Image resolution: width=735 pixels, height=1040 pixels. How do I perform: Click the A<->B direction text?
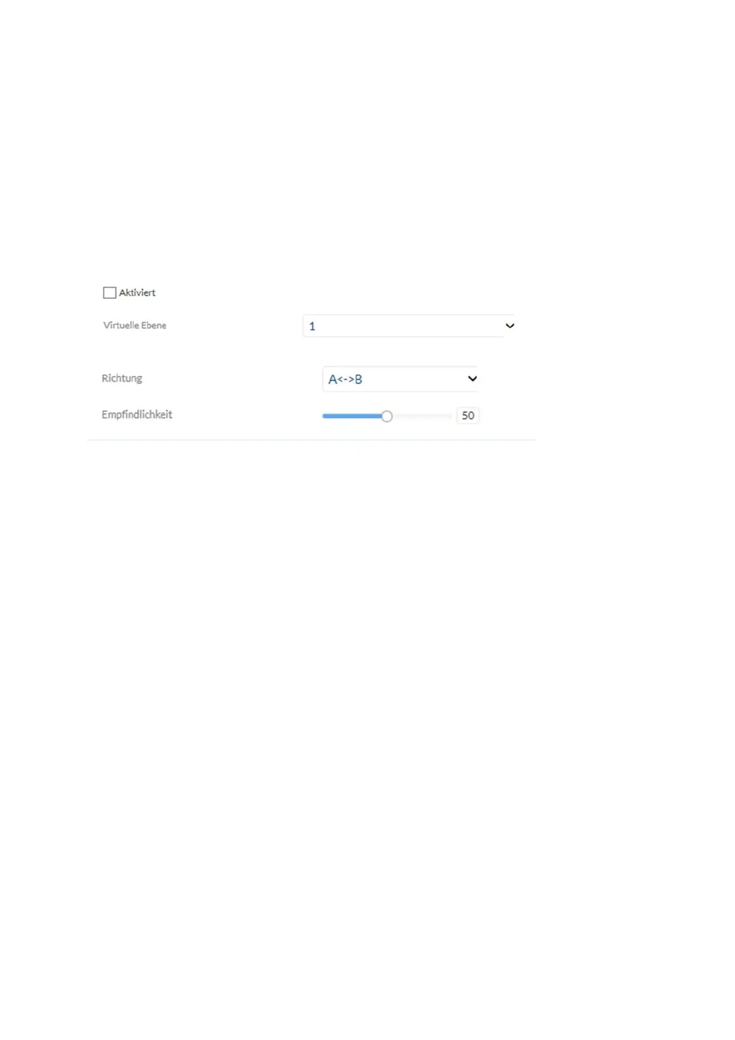(x=345, y=379)
